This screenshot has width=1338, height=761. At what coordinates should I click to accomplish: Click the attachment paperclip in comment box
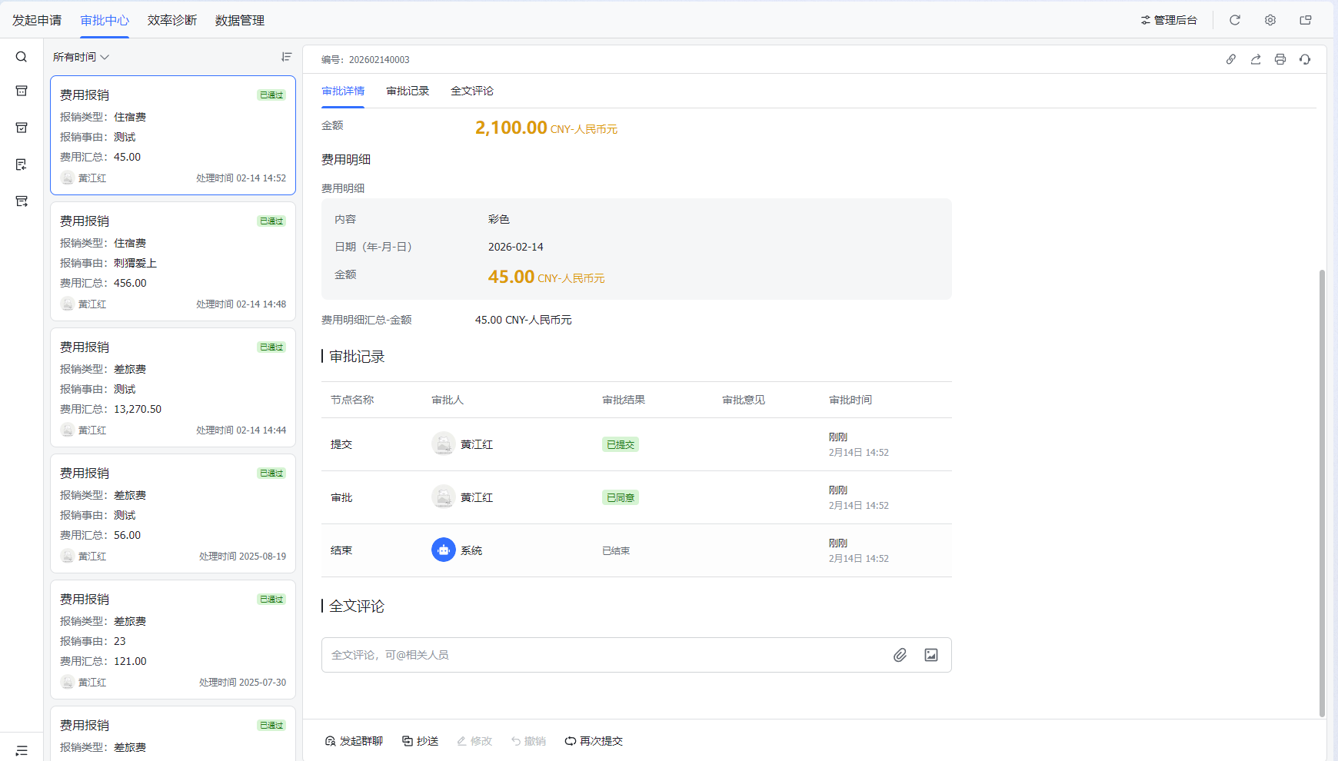pyautogui.click(x=900, y=655)
